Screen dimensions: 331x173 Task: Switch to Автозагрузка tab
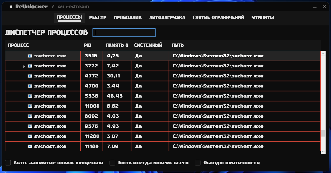[167, 18]
